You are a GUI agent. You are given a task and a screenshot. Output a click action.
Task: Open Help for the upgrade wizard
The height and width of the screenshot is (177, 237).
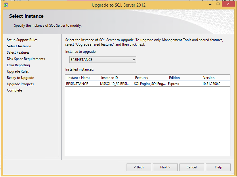click(218, 167)
